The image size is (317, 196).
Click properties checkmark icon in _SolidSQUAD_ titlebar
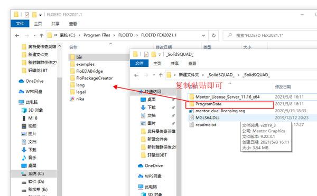click(146, 54)
